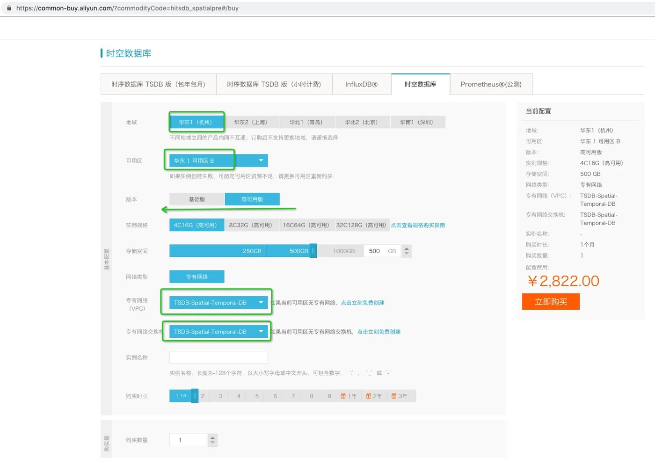Set storage to 1000GB on the slider
The image size is (655, 458).
[344, 251]
